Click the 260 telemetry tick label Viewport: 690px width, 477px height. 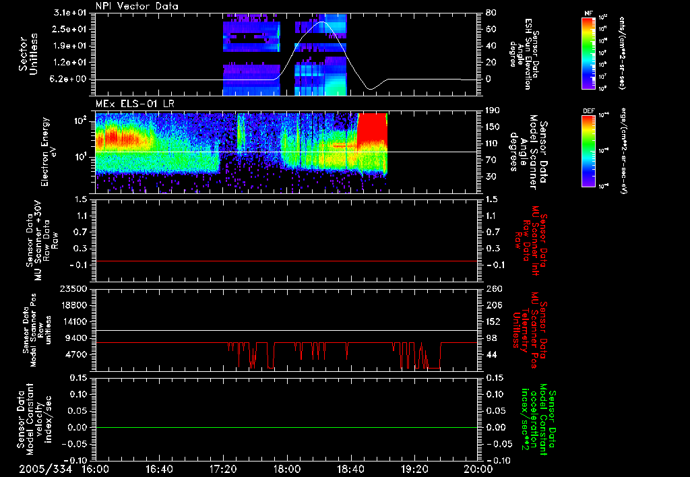(x=494, y=288)
